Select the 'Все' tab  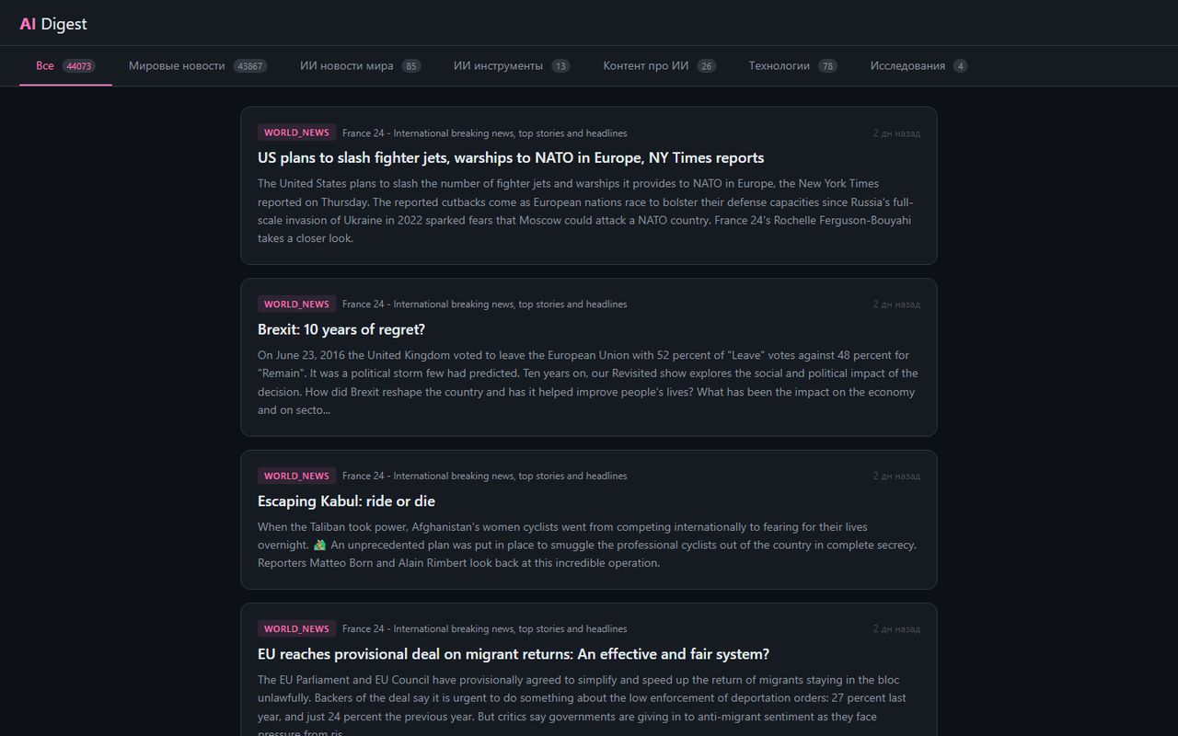click(65, 66)
